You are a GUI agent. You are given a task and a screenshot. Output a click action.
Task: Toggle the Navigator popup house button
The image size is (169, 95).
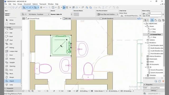point(139,18)
